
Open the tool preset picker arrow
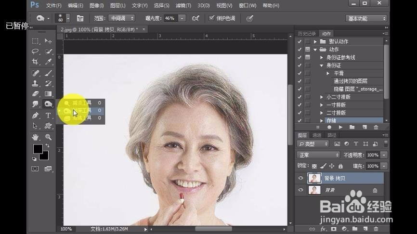pyautogui.click(x=48, y=18)
